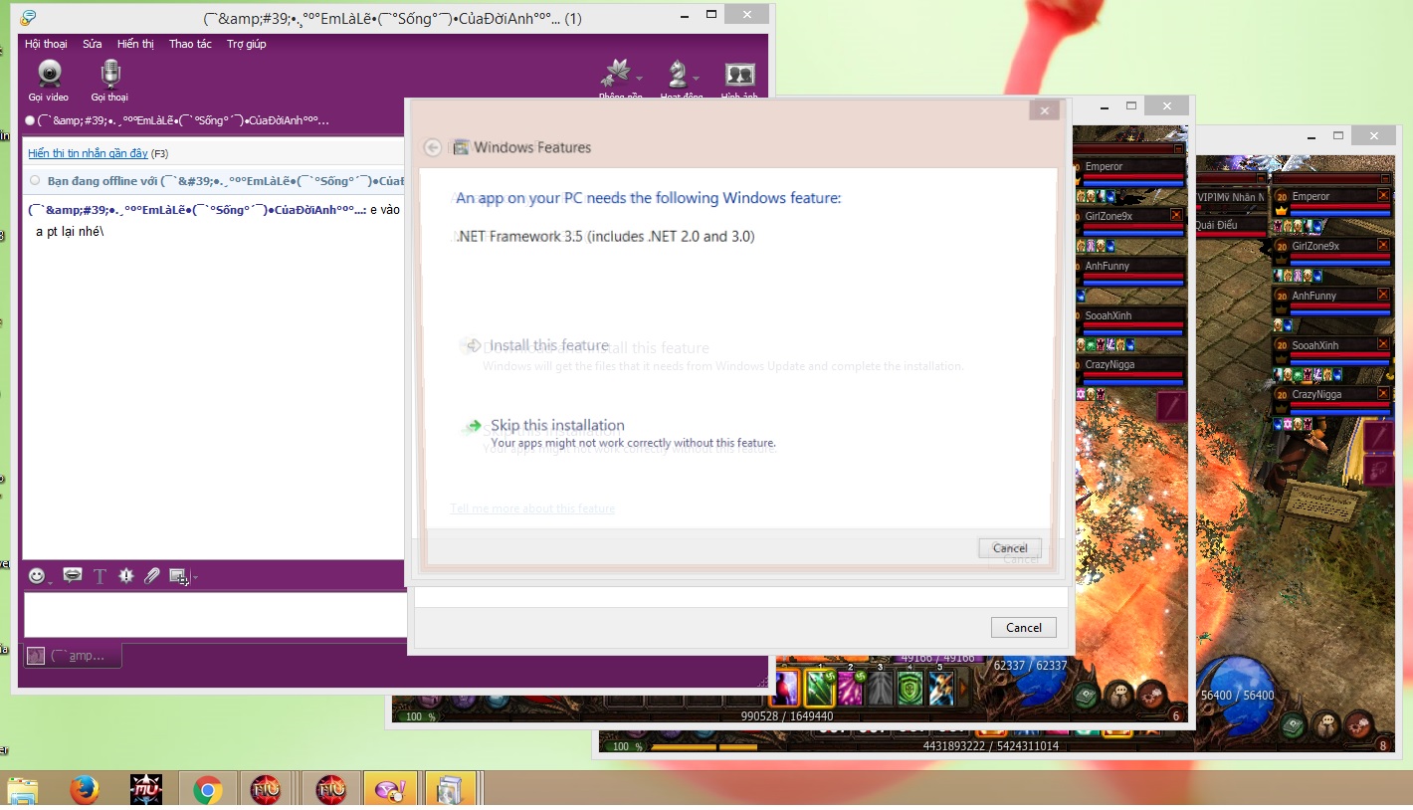Click Cancel in the Windows Features dialog
The image size is (1413, 810).
[x=1010, y=548]
